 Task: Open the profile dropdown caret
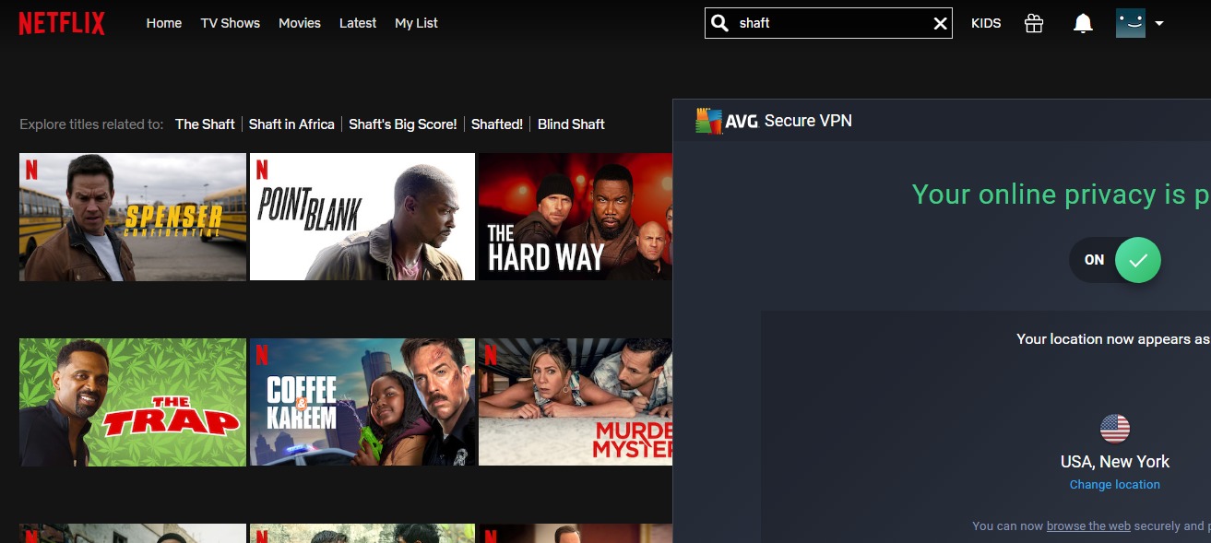1159,23
